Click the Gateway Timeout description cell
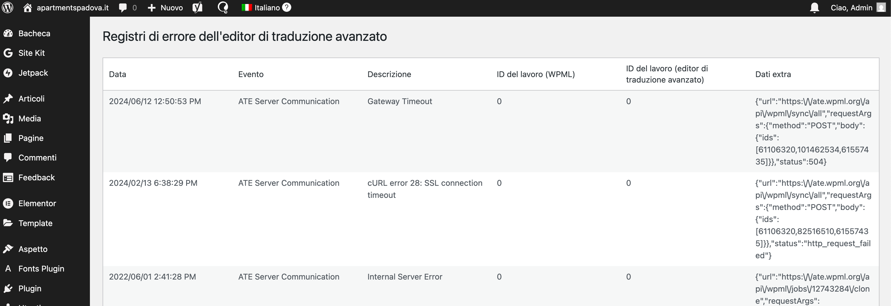Image resolution: width=891 pixels, height=306 pixels. click(399, 101)
